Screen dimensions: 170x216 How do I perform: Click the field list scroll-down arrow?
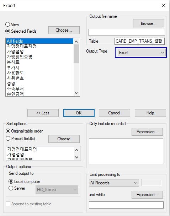[76, 93]
